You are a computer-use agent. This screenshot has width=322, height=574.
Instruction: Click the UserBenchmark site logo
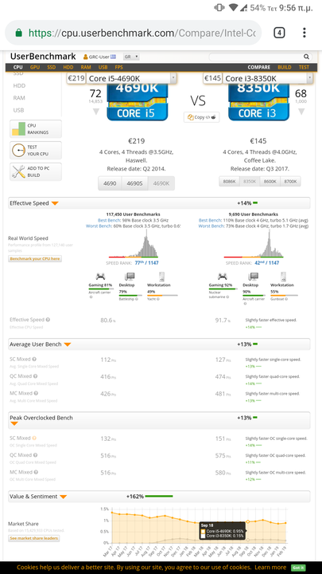point(43,57)
